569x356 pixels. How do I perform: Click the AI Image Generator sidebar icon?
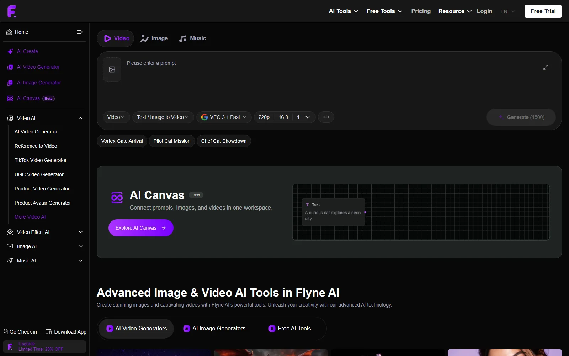(x=10, y=83)
